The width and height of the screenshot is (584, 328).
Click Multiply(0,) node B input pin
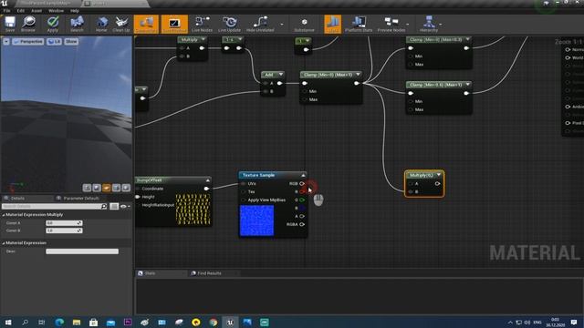pyautogui.click(x=411, y=191)
